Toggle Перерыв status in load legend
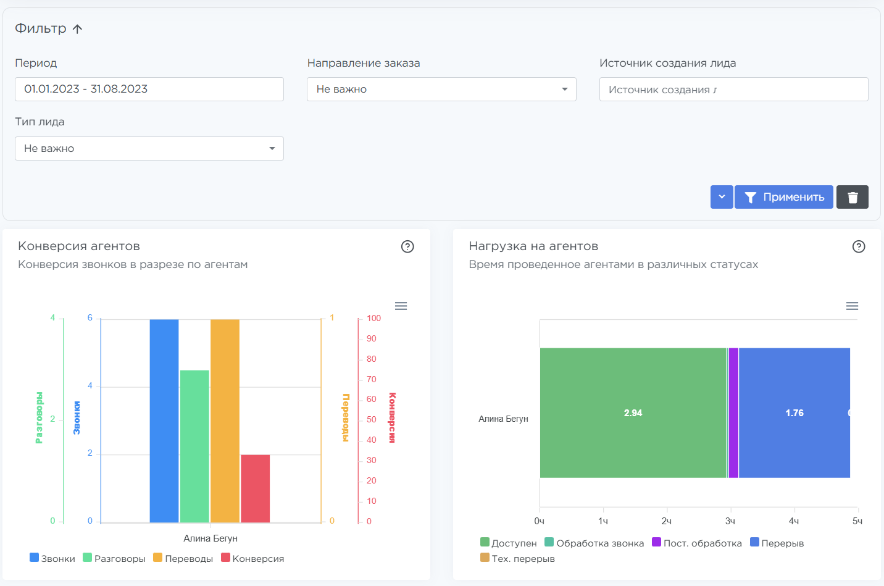This screenshot has width=884, height=586. point(777,543)
